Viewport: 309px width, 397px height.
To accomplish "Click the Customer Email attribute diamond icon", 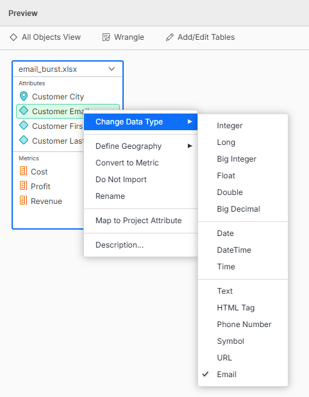I will point(24,111).
